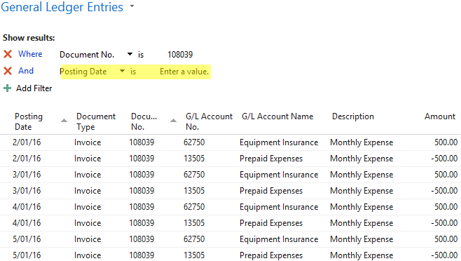Select 4/01/16 in the Prepaid Expenses row
This screenshot has height=261, width=461.
pos(27,223)
